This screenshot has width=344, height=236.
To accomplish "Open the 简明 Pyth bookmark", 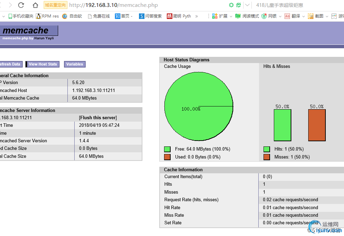I will point(179,16).
